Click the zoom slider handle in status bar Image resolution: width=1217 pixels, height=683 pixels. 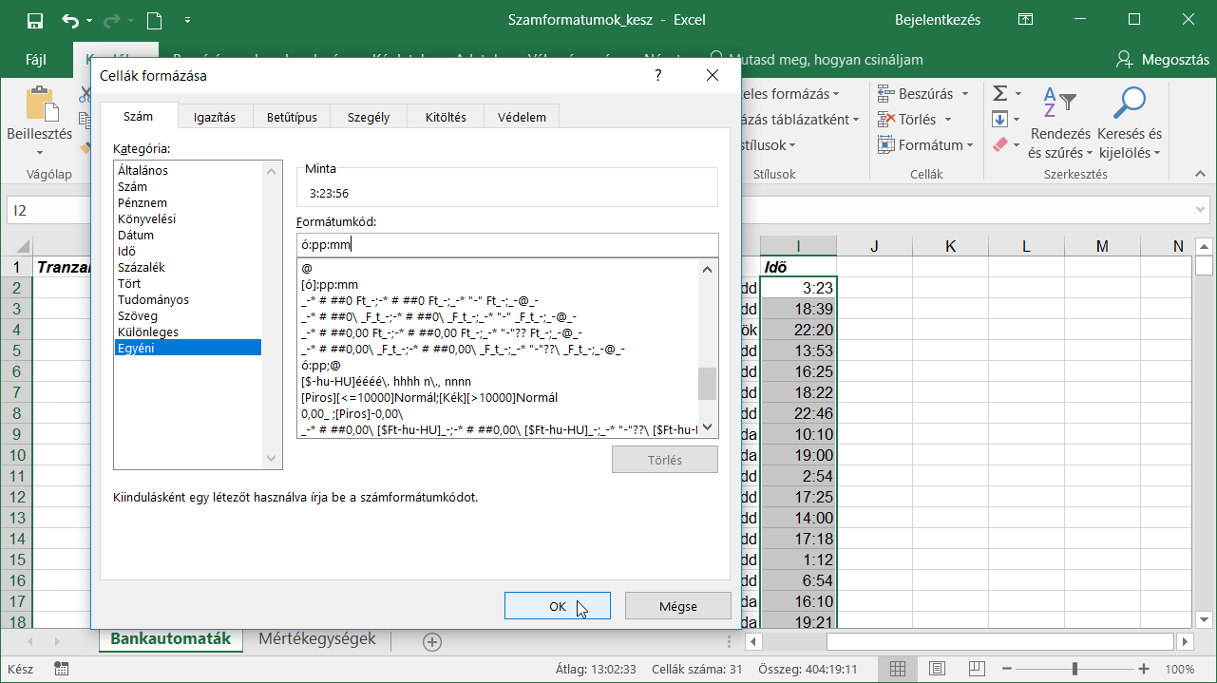pyautogui.click(x=1074, y=669)
